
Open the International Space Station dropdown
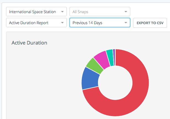pyautogui.click(x=36, y=12)
